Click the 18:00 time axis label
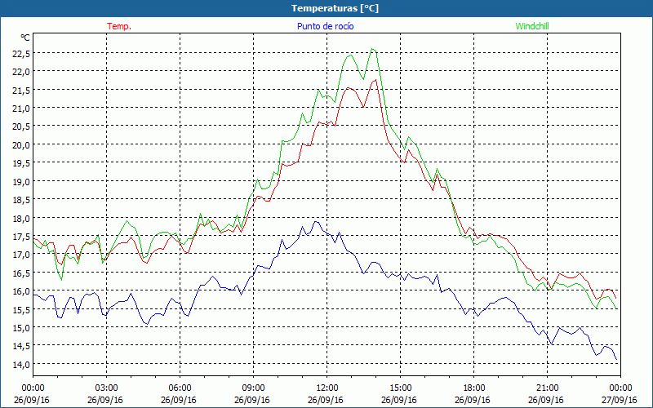Image resolution: width=653 pixels, height=408 pixels. [x=473, y=388]
